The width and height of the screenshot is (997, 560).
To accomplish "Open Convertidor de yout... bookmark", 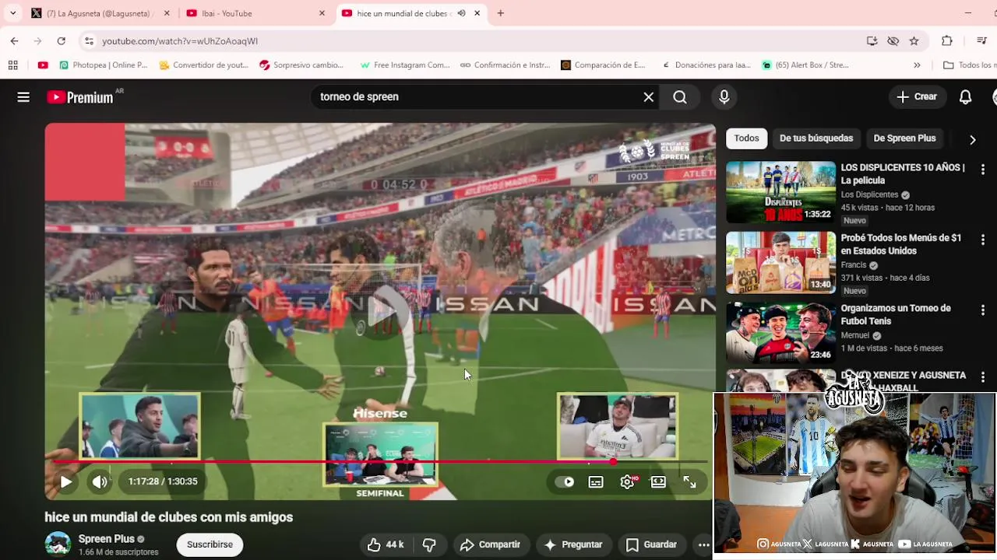I will [x=203, y=65].
